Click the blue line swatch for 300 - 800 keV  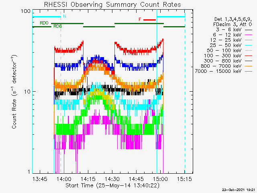click(249, 61)
